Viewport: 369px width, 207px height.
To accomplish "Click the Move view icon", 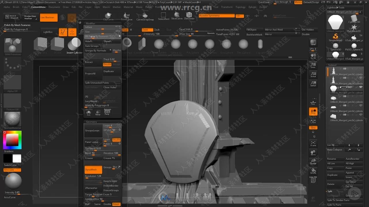I will tap(313, 152).
